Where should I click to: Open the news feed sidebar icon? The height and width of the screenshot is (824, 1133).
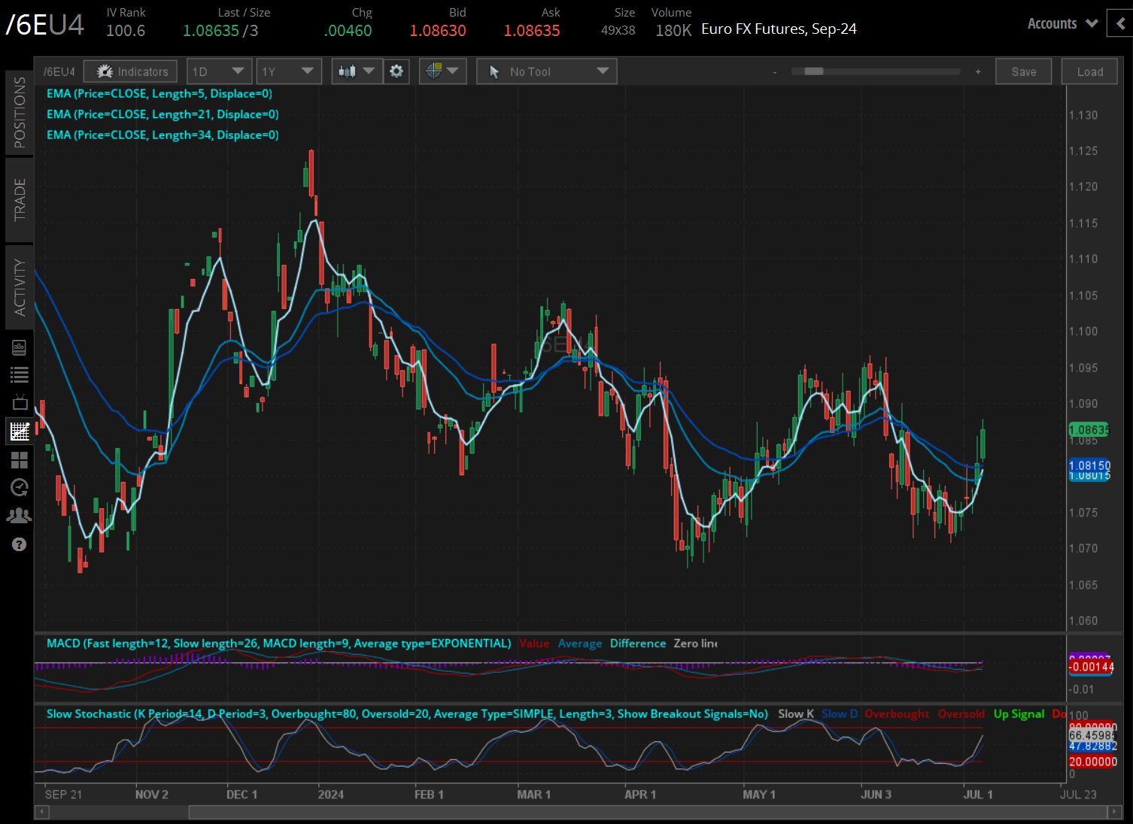click(x=19, y=347)
